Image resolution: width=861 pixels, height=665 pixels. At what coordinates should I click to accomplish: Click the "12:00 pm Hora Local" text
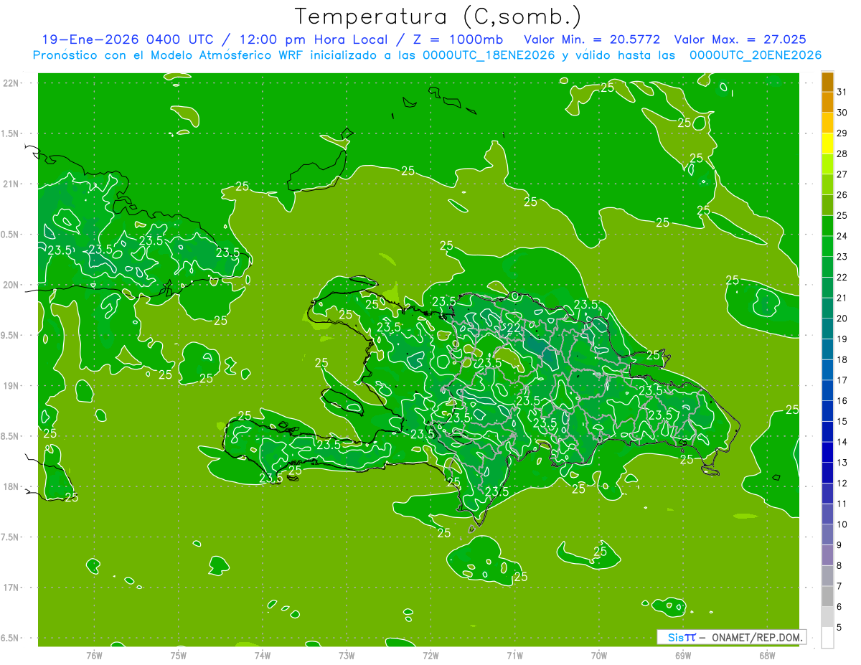pyautogui.click(x=315, y=39)
